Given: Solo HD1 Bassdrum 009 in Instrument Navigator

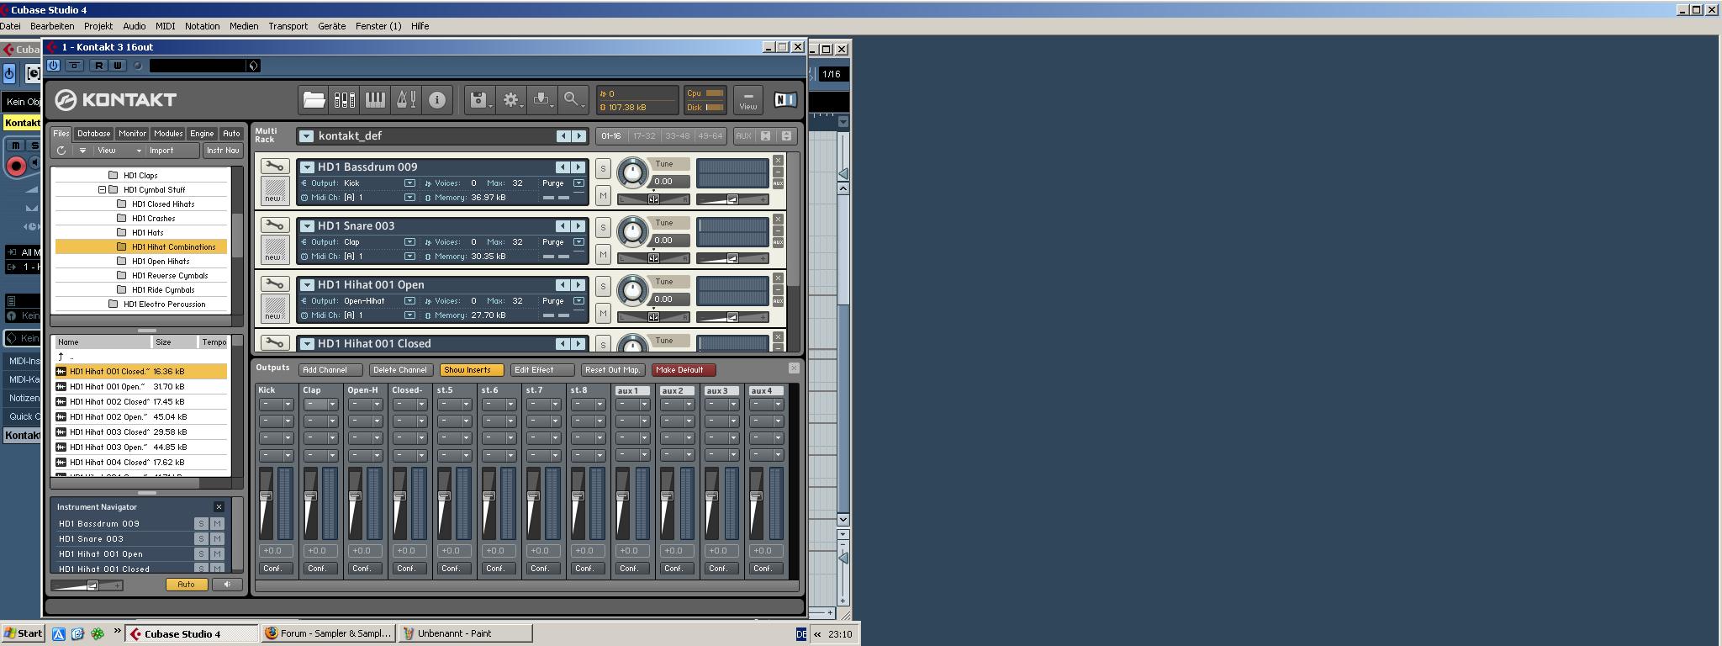Looking at the screenshot, I should pyautogui.click(x=201, y=523).
